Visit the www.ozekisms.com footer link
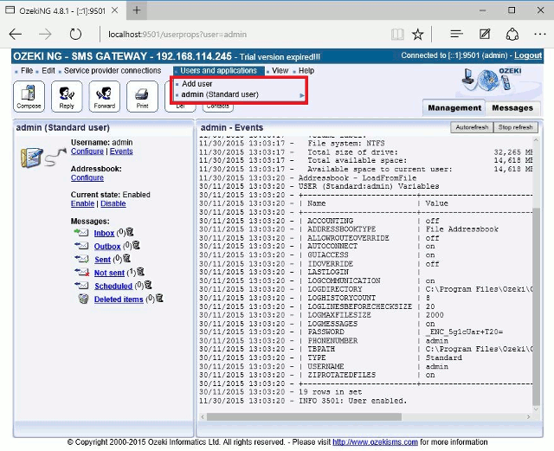 (x=375, y=442)
